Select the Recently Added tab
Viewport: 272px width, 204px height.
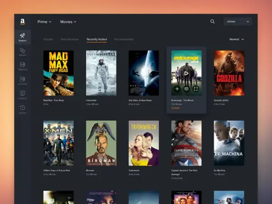click(x=97, y=39)
